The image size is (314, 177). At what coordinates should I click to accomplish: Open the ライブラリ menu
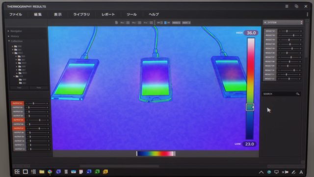(x=81, y=14)
